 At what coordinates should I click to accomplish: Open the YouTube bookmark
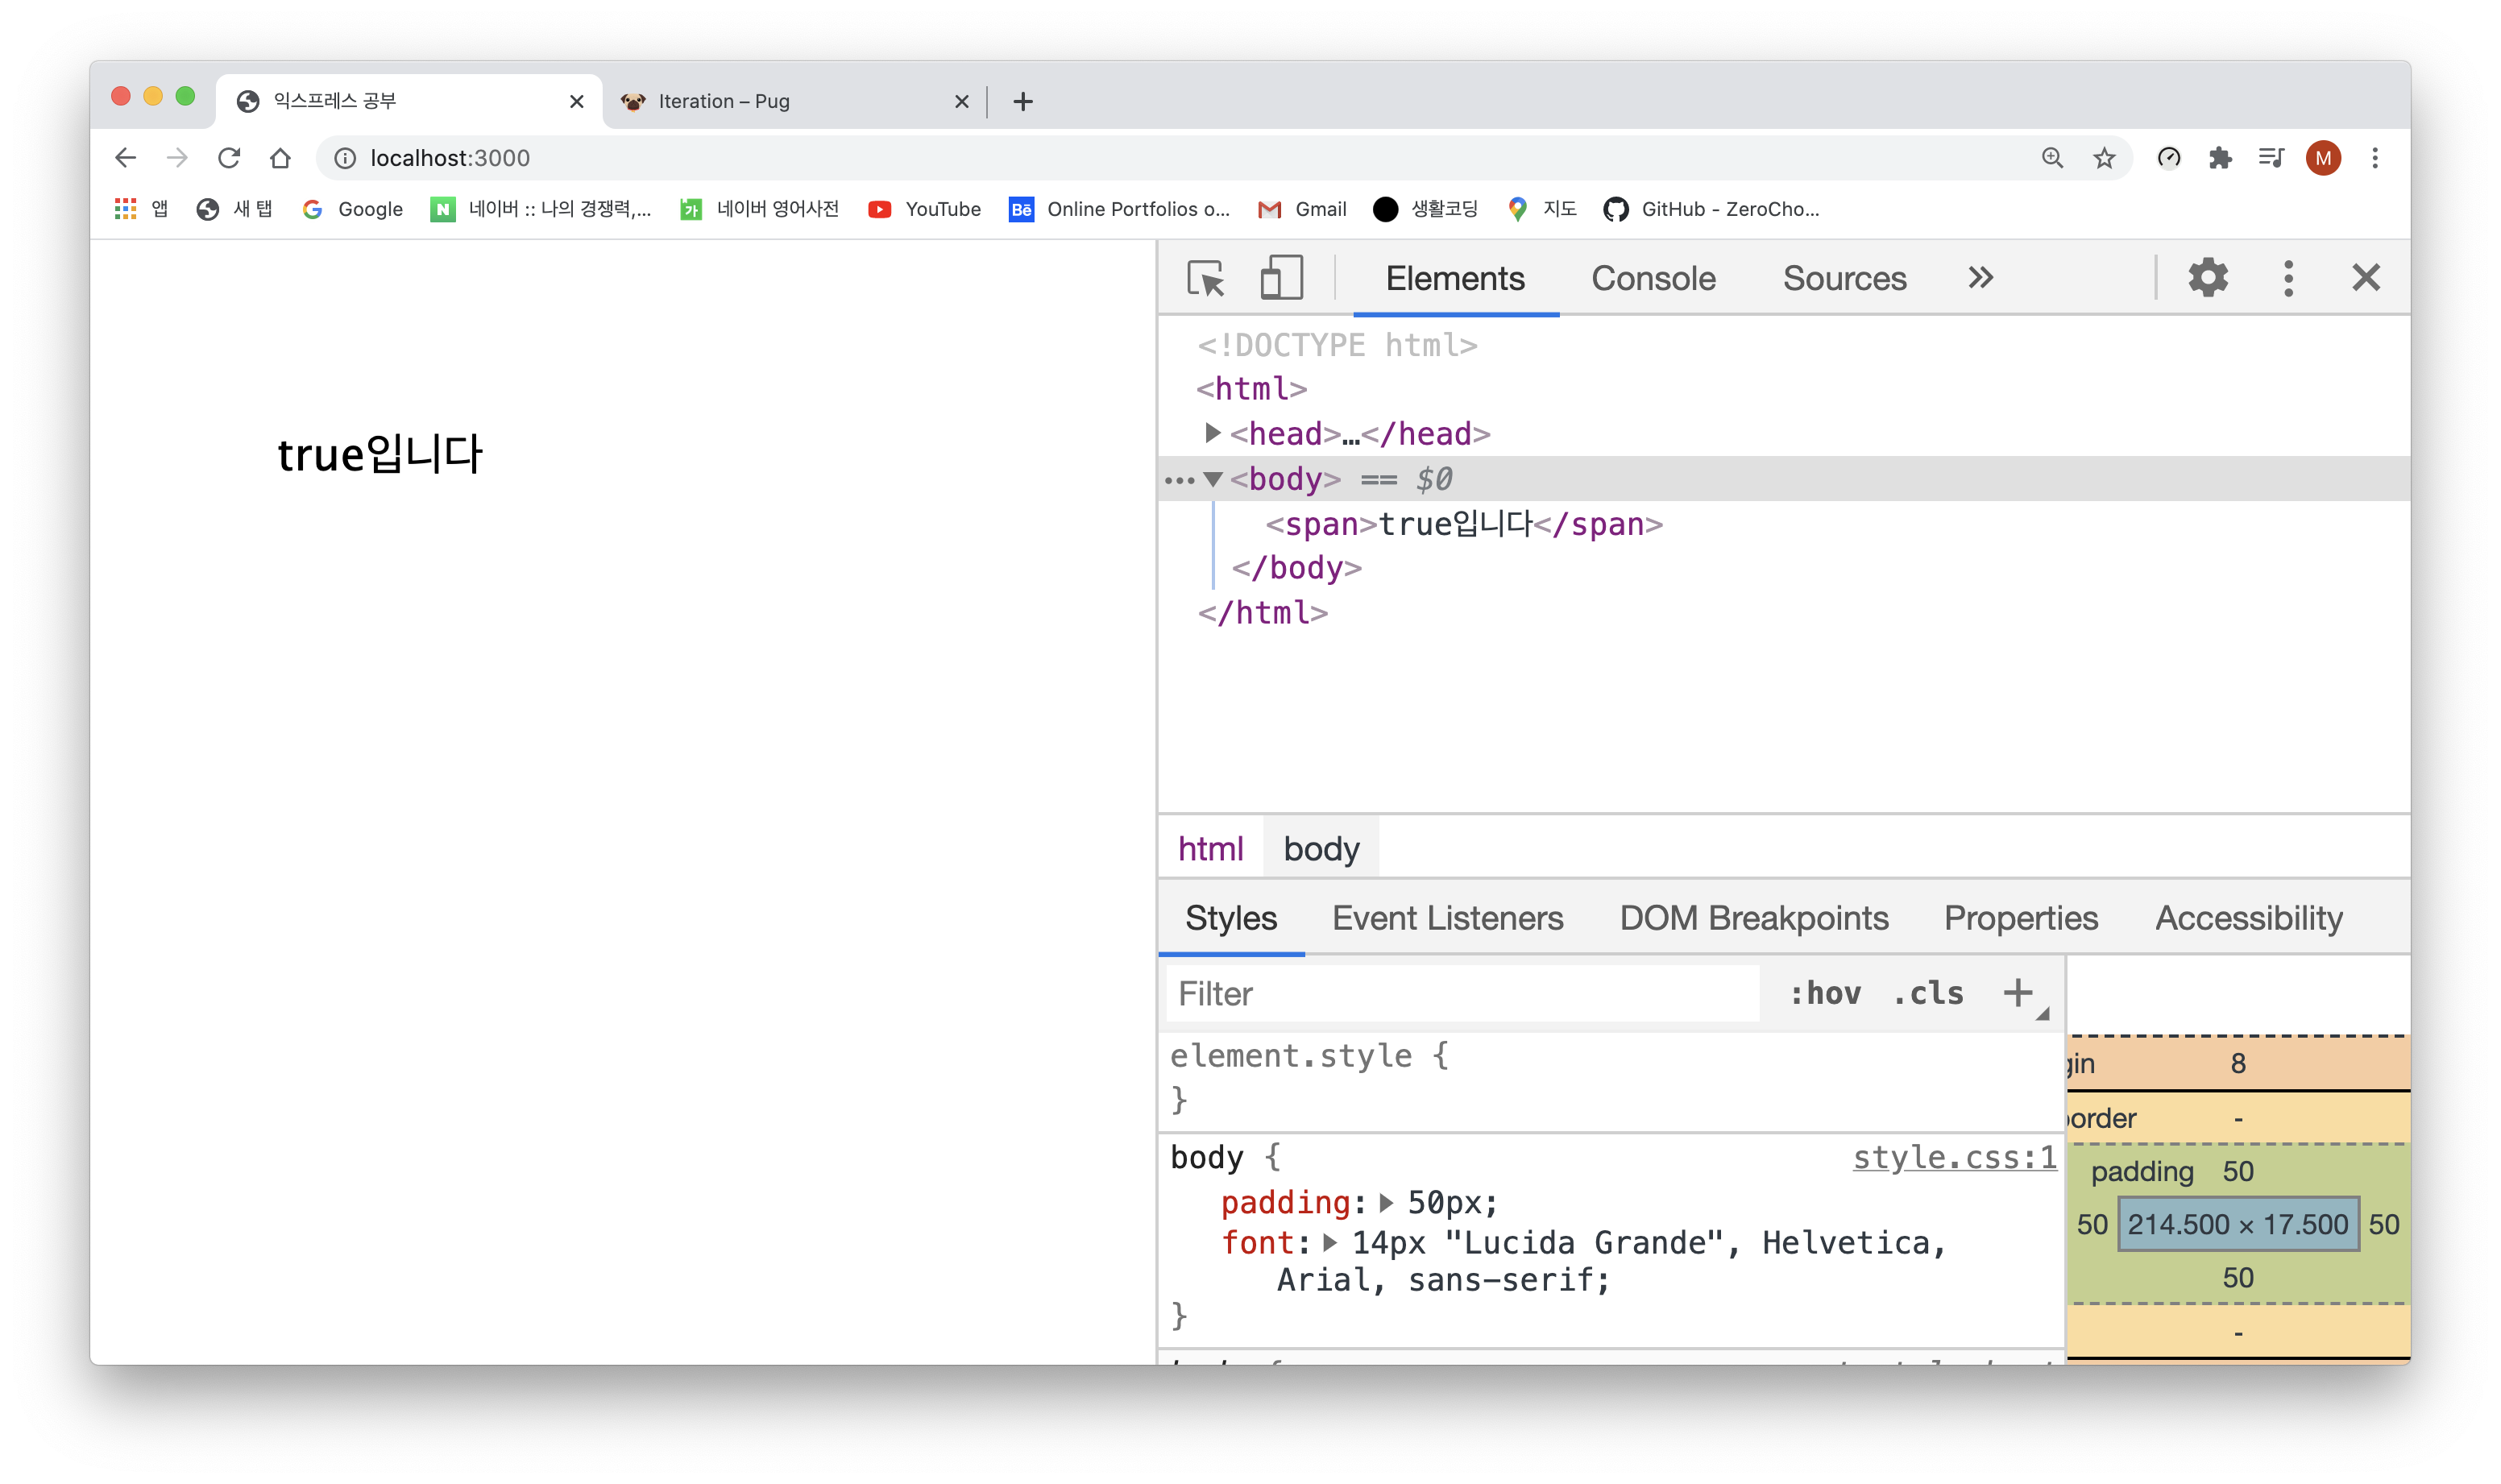[x=924, y=209]
